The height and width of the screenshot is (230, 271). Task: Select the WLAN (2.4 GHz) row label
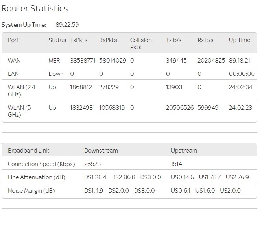pos(22,90)
